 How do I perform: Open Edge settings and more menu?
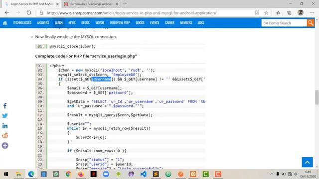pos(312,12)
